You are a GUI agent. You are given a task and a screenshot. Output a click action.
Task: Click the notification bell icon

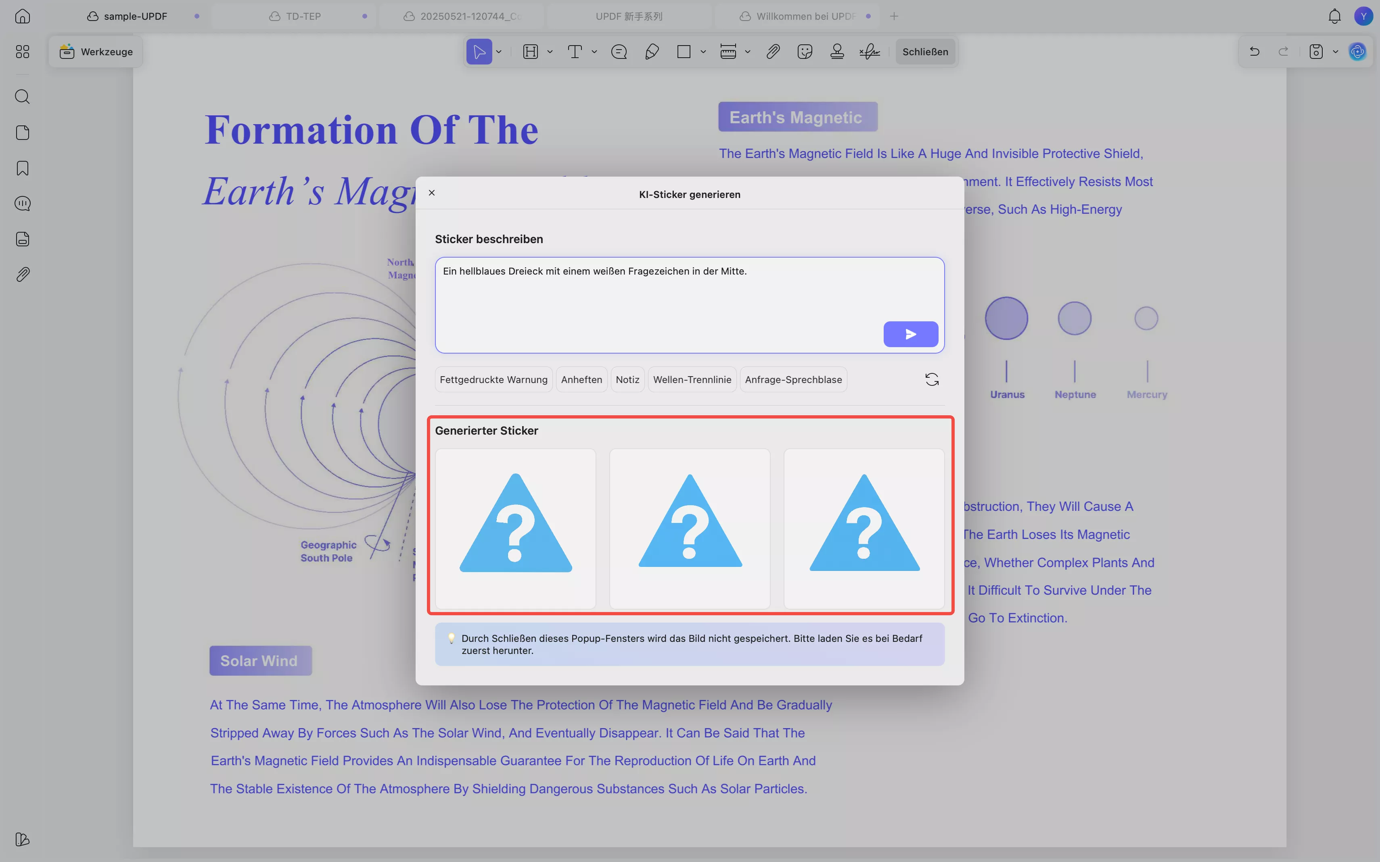(1334, 17)
